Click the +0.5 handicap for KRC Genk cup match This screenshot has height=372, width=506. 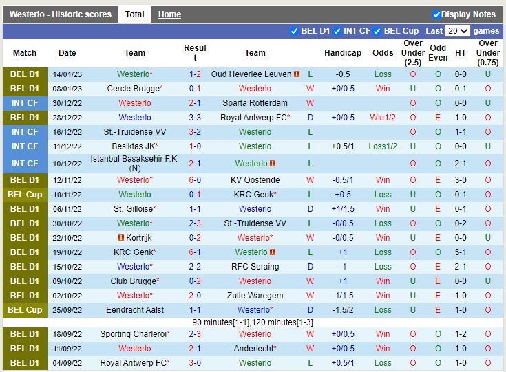click(343, 195)
